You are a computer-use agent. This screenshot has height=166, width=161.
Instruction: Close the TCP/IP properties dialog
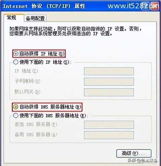point(154,6)
